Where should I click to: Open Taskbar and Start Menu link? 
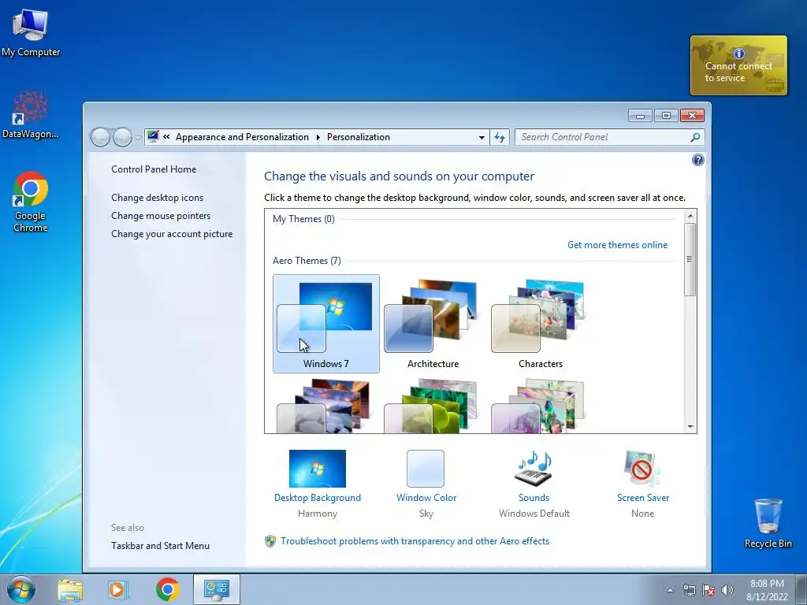click(x=161, y=546)
